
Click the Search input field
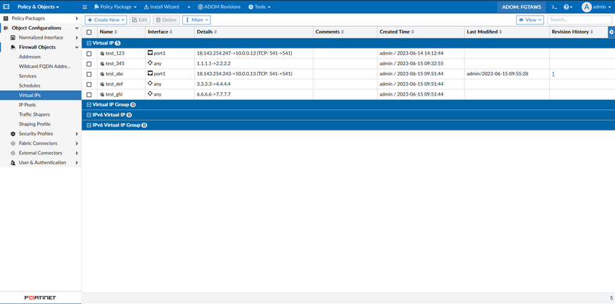(579, 20)
